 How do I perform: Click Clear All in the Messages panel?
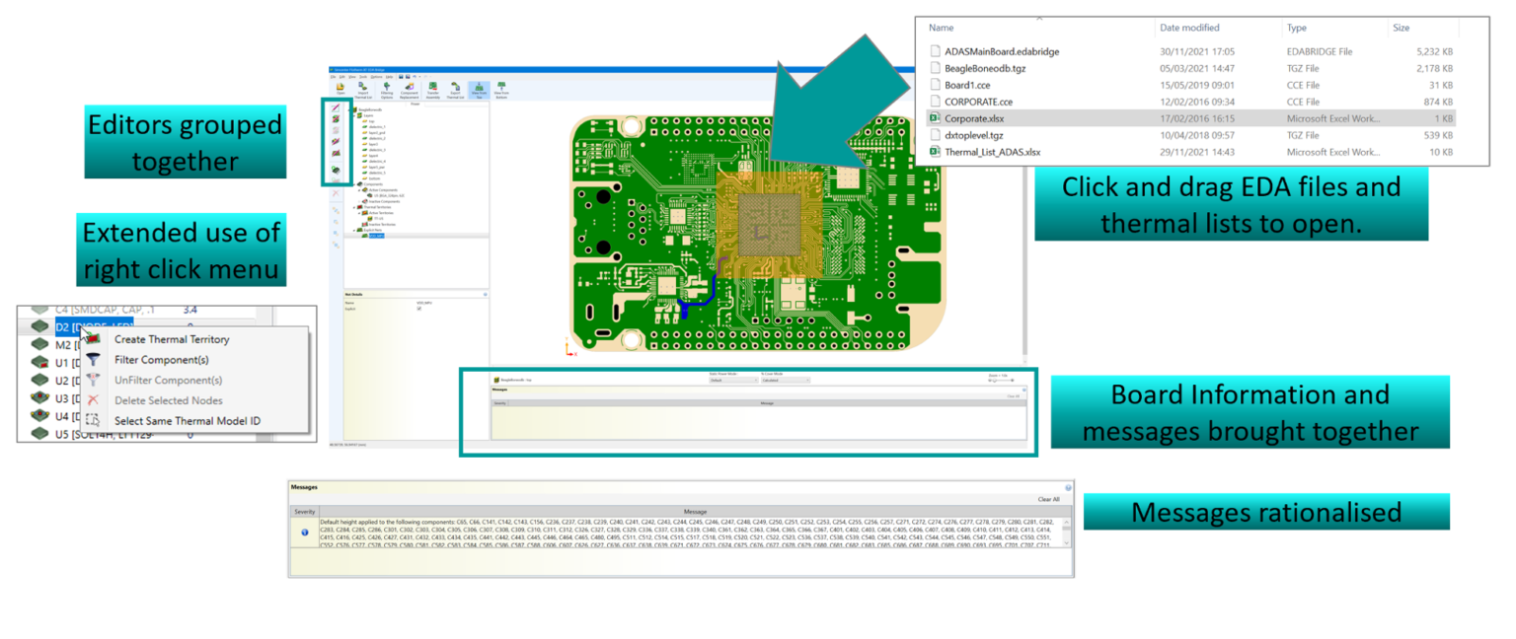pyautogui.click(x=1048, y=499)
